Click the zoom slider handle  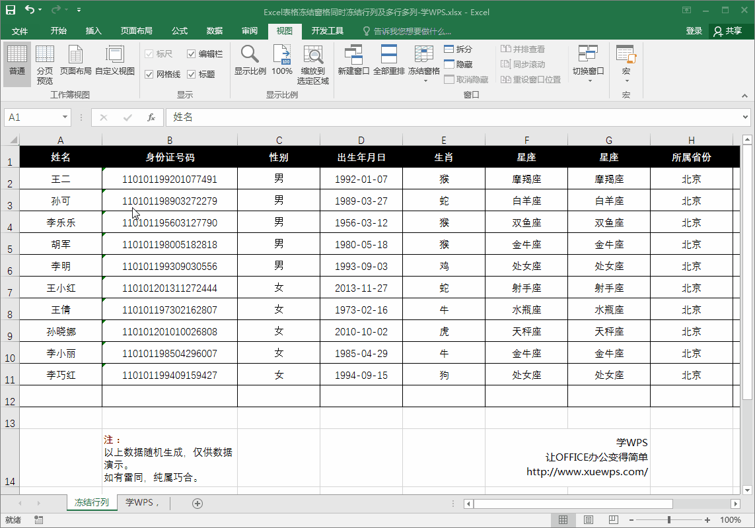[x=669, y=520]
